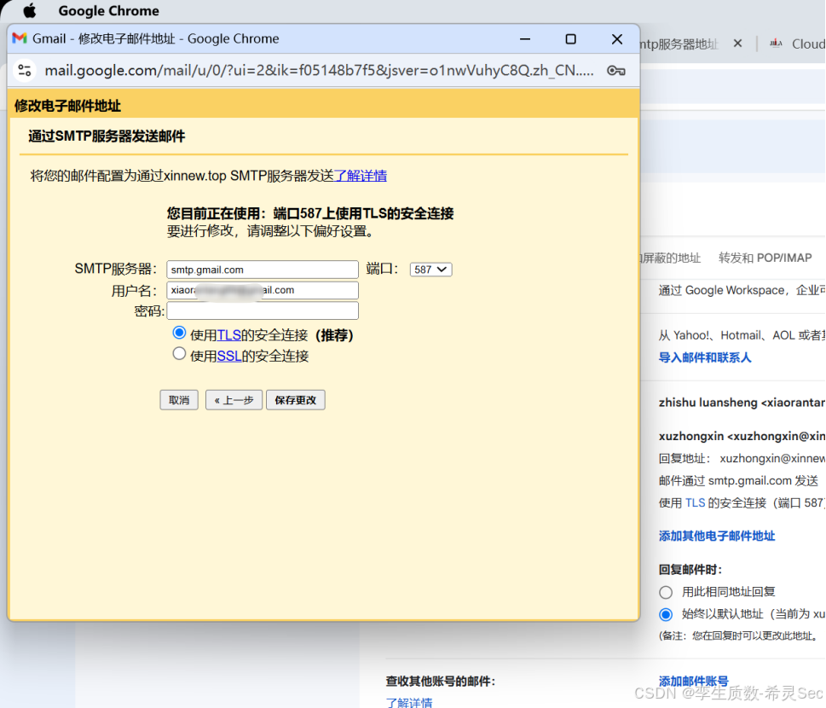The width and height of the screenshot is (826, 708).
Task: Switch to the smtp服务器地址 browser tab
Action: (x=679, y=44)
